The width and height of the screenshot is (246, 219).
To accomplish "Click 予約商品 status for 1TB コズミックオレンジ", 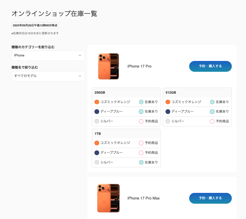I will (151, 143).
